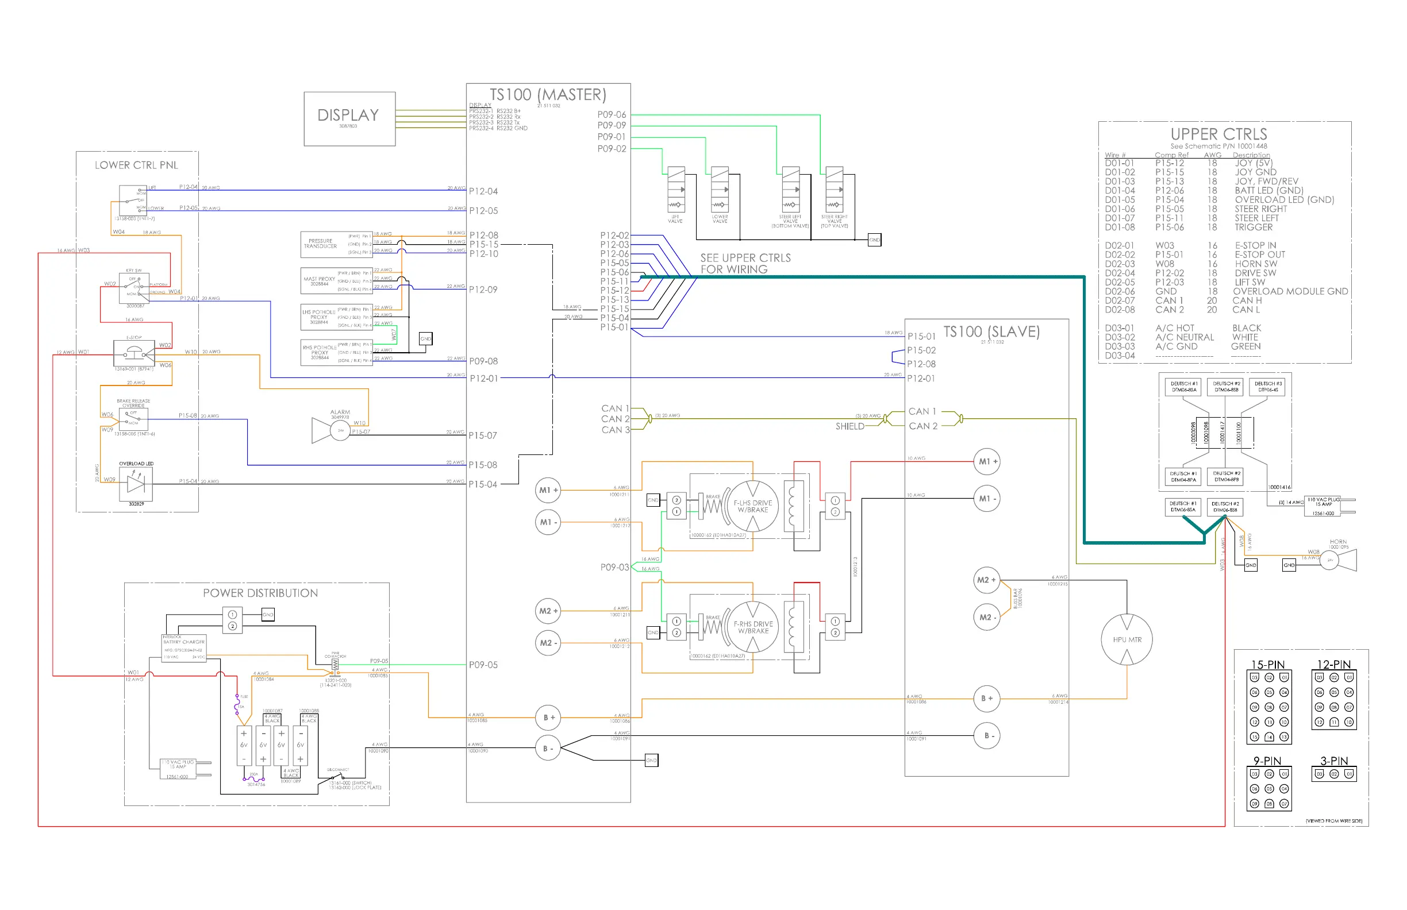Click the DISPLAY block
Image resolution: width=1407 pixels, height=910 pixels.
click(349, 118)
